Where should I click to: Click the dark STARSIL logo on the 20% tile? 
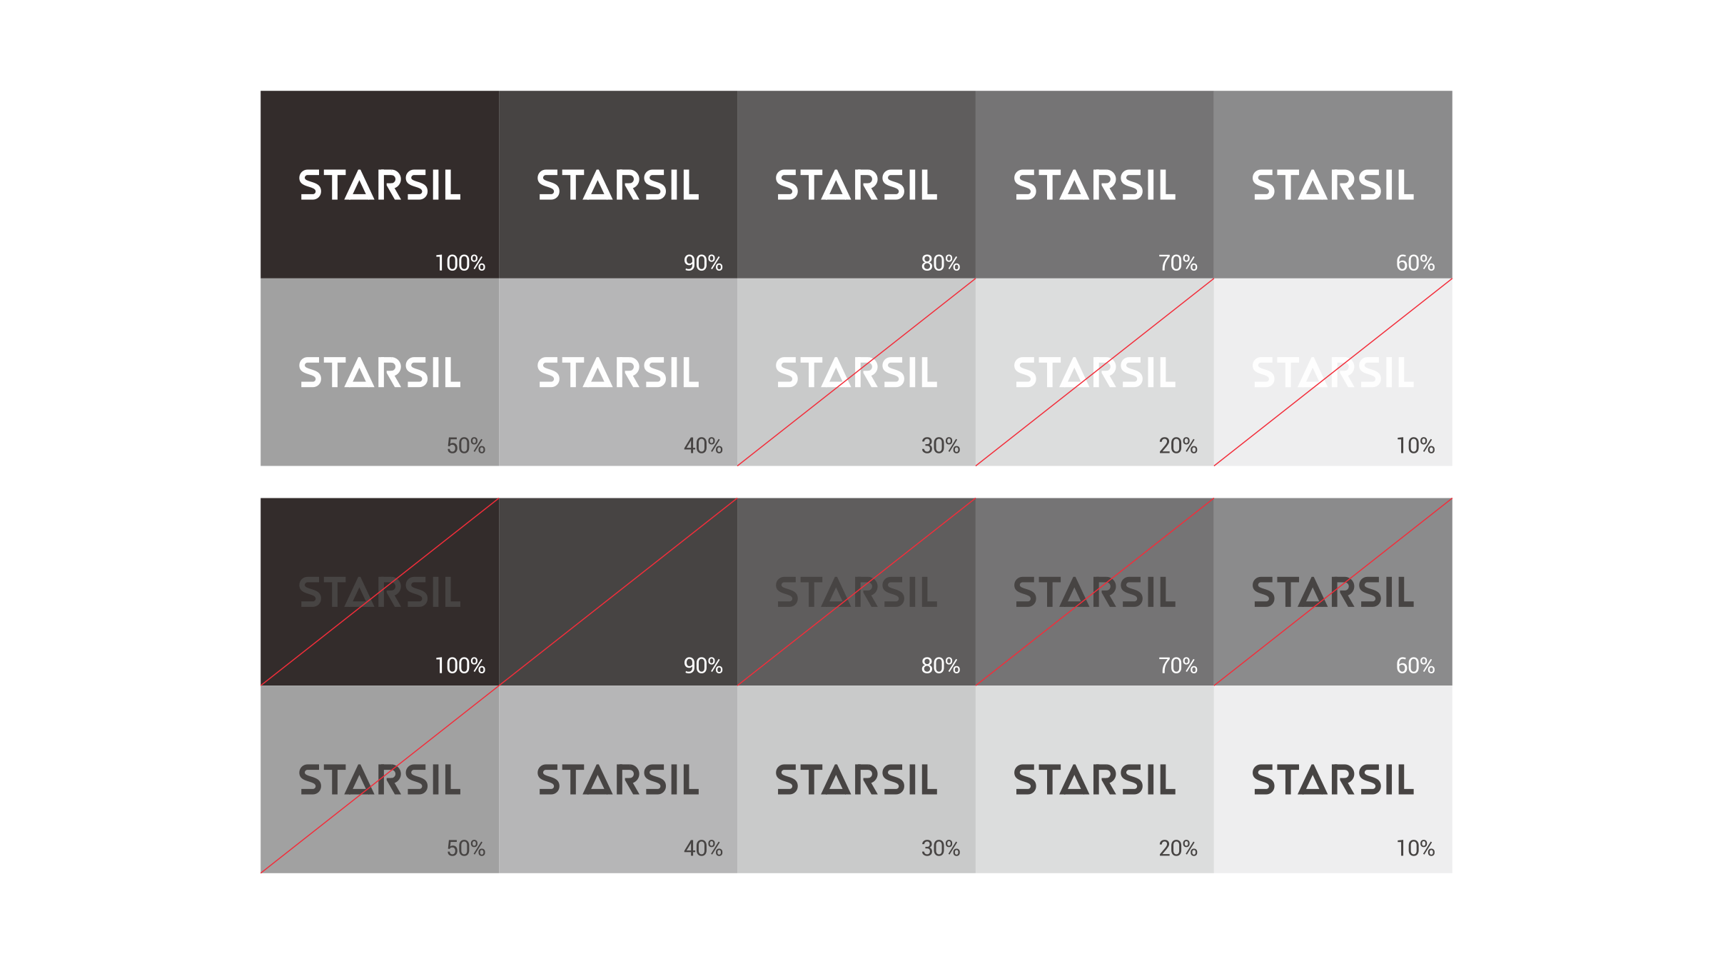(1094, 780)
